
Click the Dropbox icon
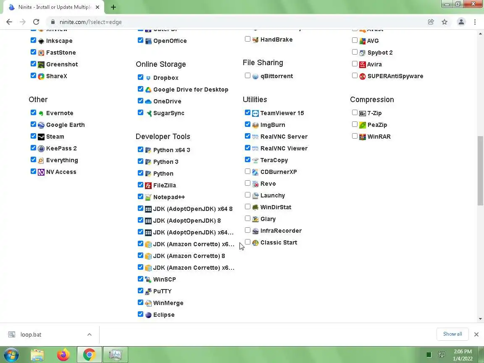(x=148, y=78)
